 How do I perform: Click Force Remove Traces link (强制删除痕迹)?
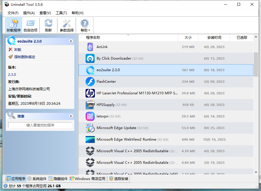click(x=24, y=57)
